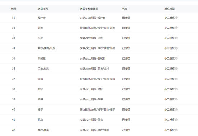Click the category name 马夹
The image size is (198, 136).
pyautogui.click(x=40, y=38)
